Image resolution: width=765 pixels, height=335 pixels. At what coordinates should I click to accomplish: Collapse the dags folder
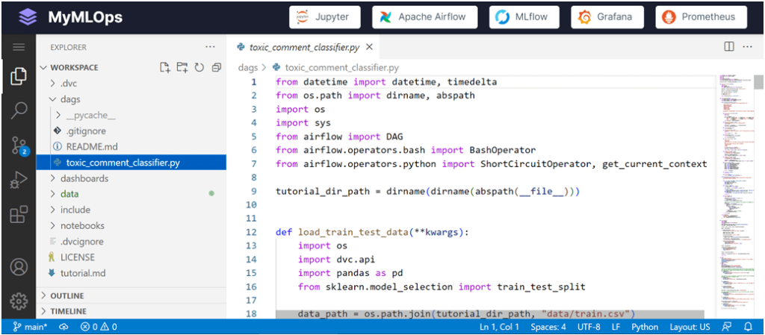click(x=70, y=99)
